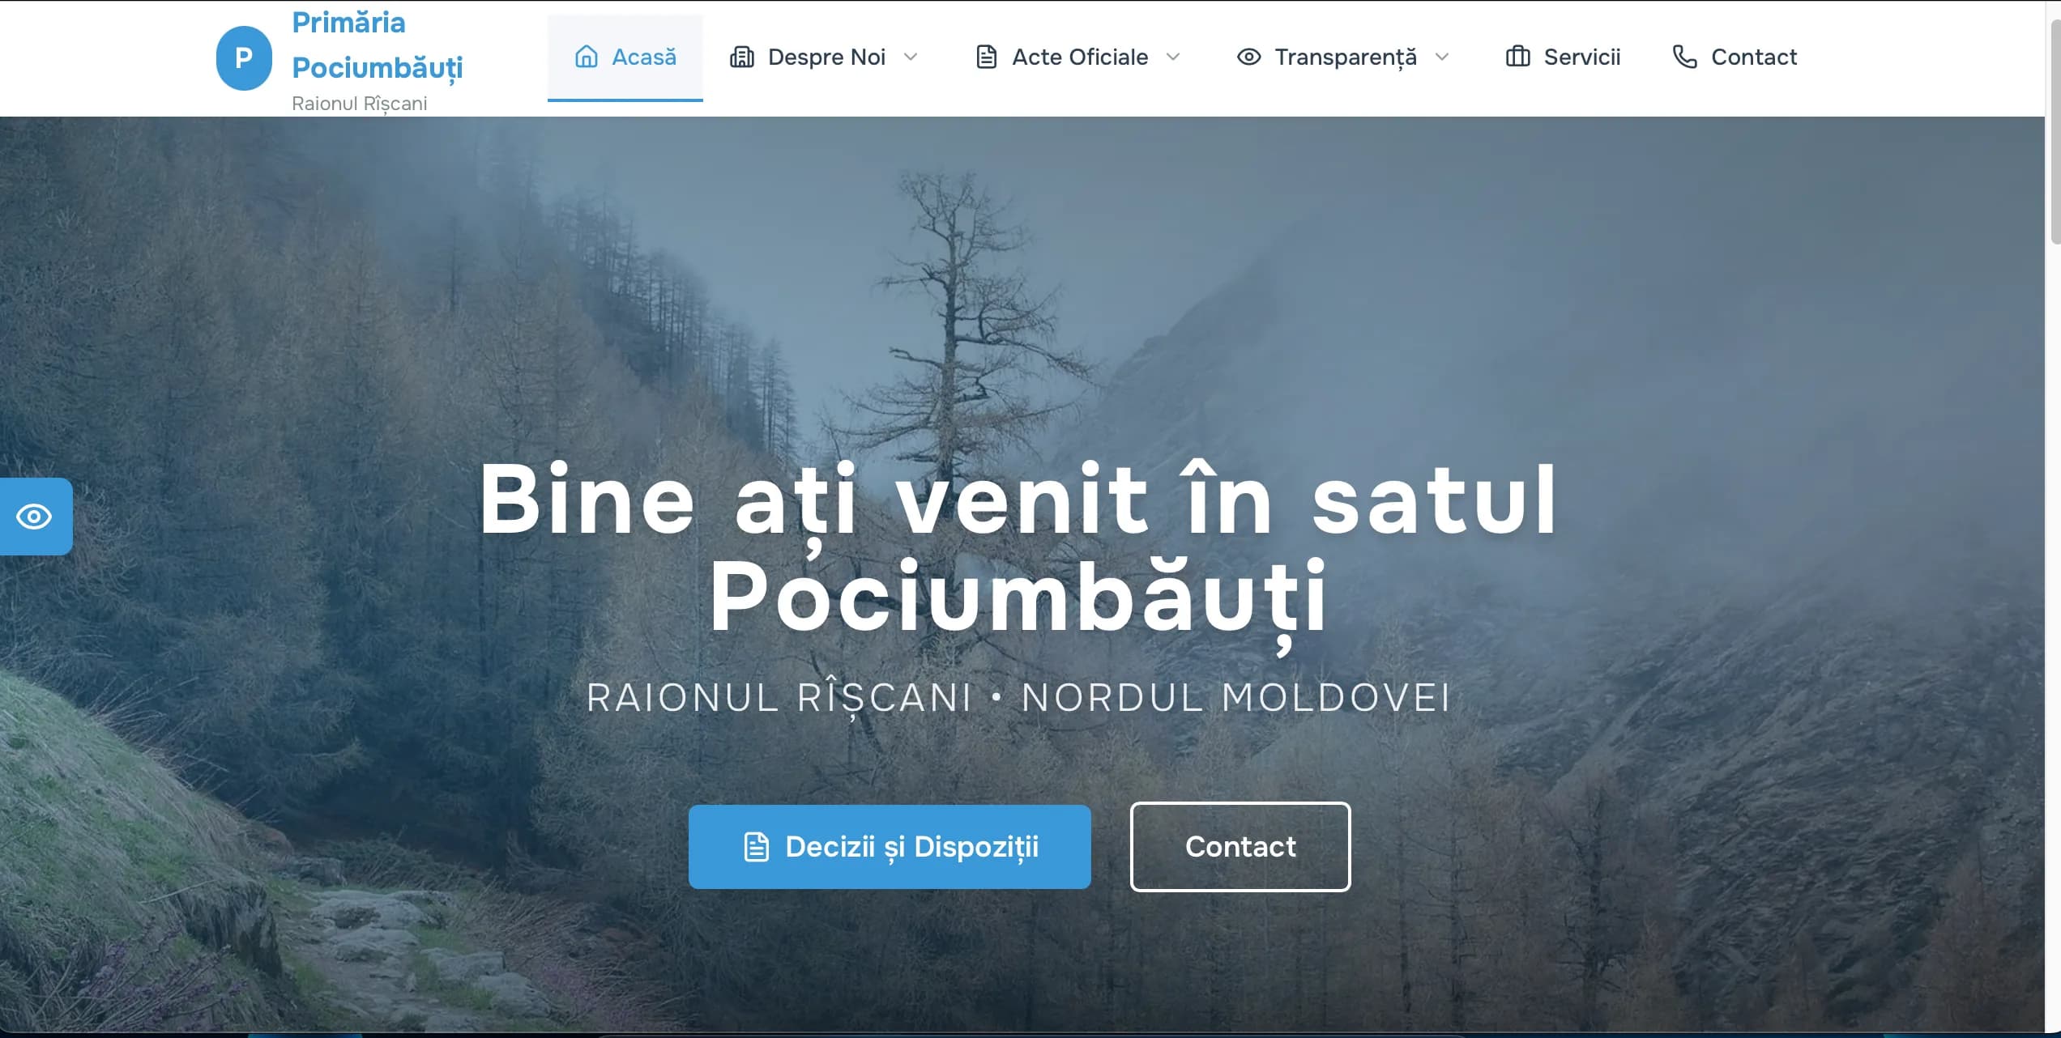This screenshot has width=2061, height=1038.
Task: Click the Raionul Rîșcani subtitle under logo
Action: [360, 104]
